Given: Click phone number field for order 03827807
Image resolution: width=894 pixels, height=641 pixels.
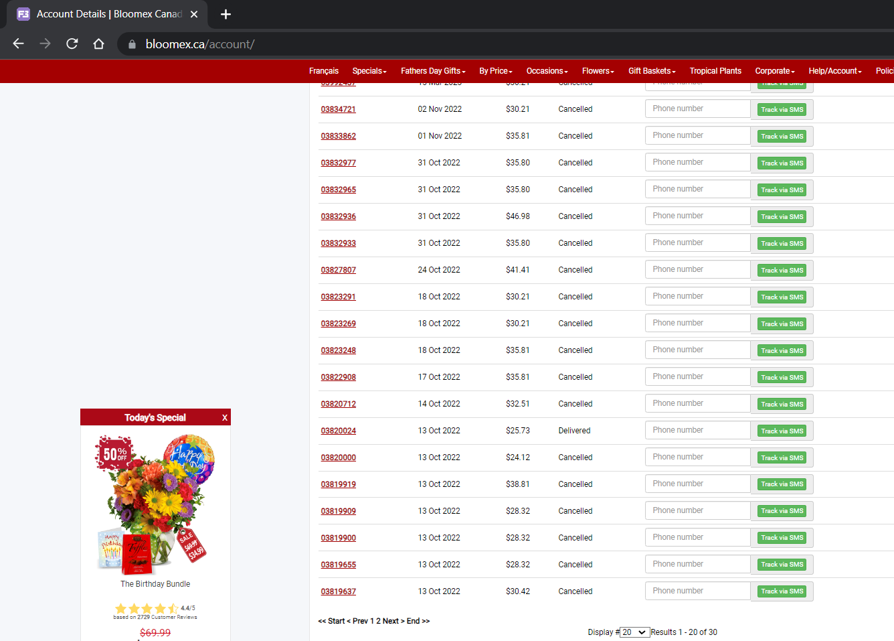Looking at the screenshot, I should coord(697,269).
